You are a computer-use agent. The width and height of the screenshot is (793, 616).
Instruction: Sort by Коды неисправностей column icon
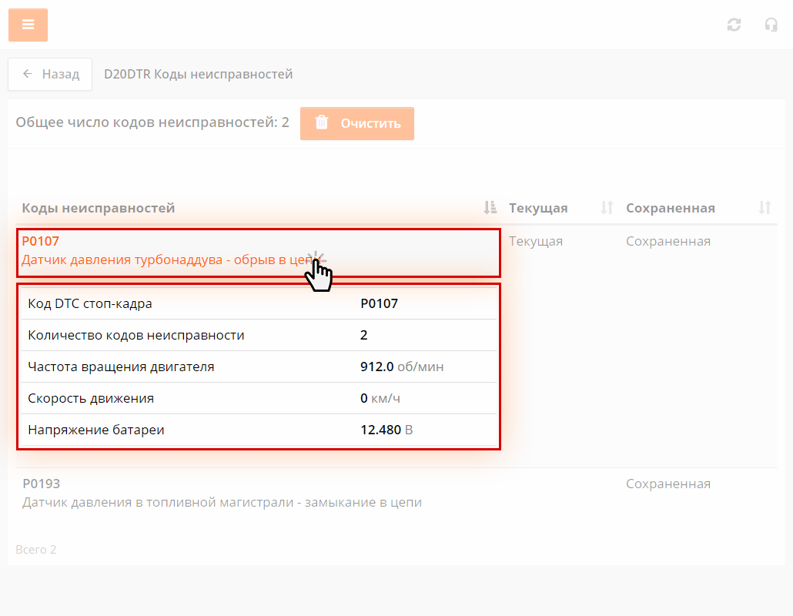click(x=490, y=207)
